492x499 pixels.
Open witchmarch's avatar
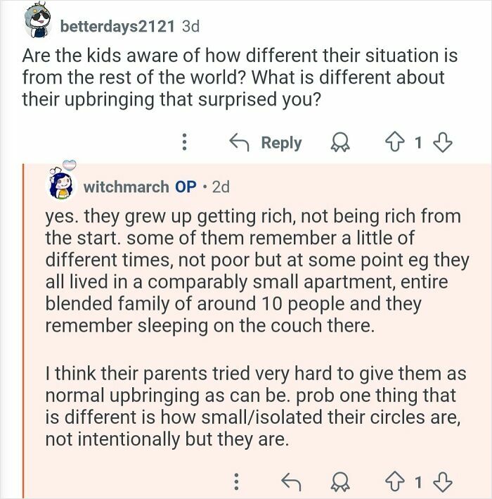pyautogui.click(x=61, y=184)
